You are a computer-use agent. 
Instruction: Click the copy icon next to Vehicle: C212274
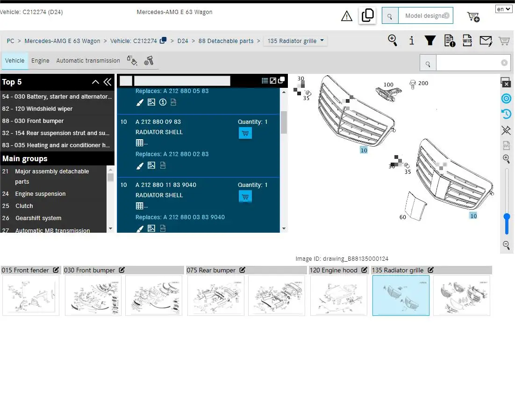coord(163,40)
